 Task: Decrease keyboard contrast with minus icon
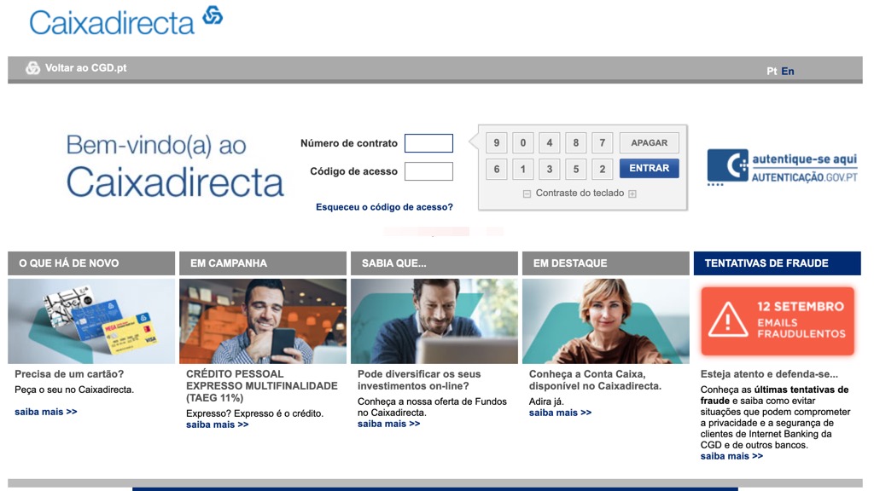click(527, 194)
